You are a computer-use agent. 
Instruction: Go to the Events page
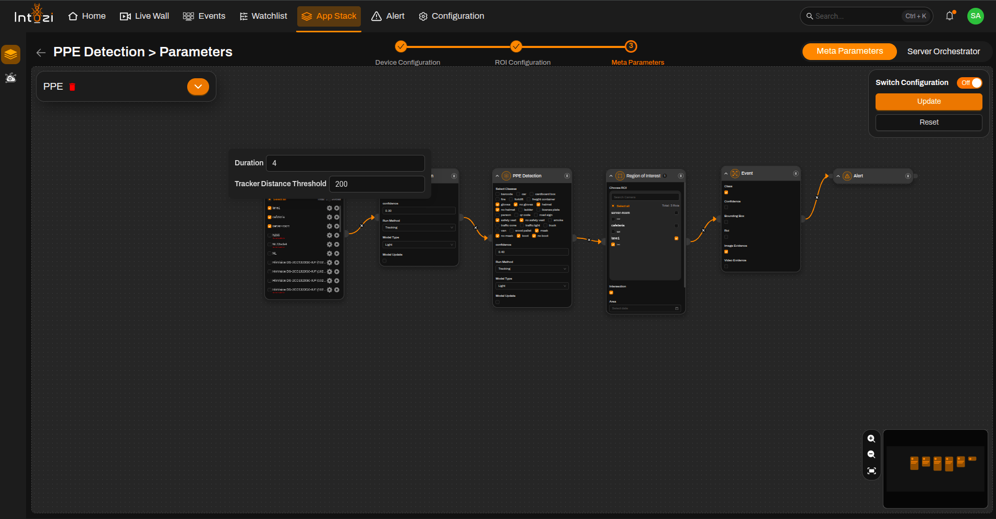tap(204, 16)
